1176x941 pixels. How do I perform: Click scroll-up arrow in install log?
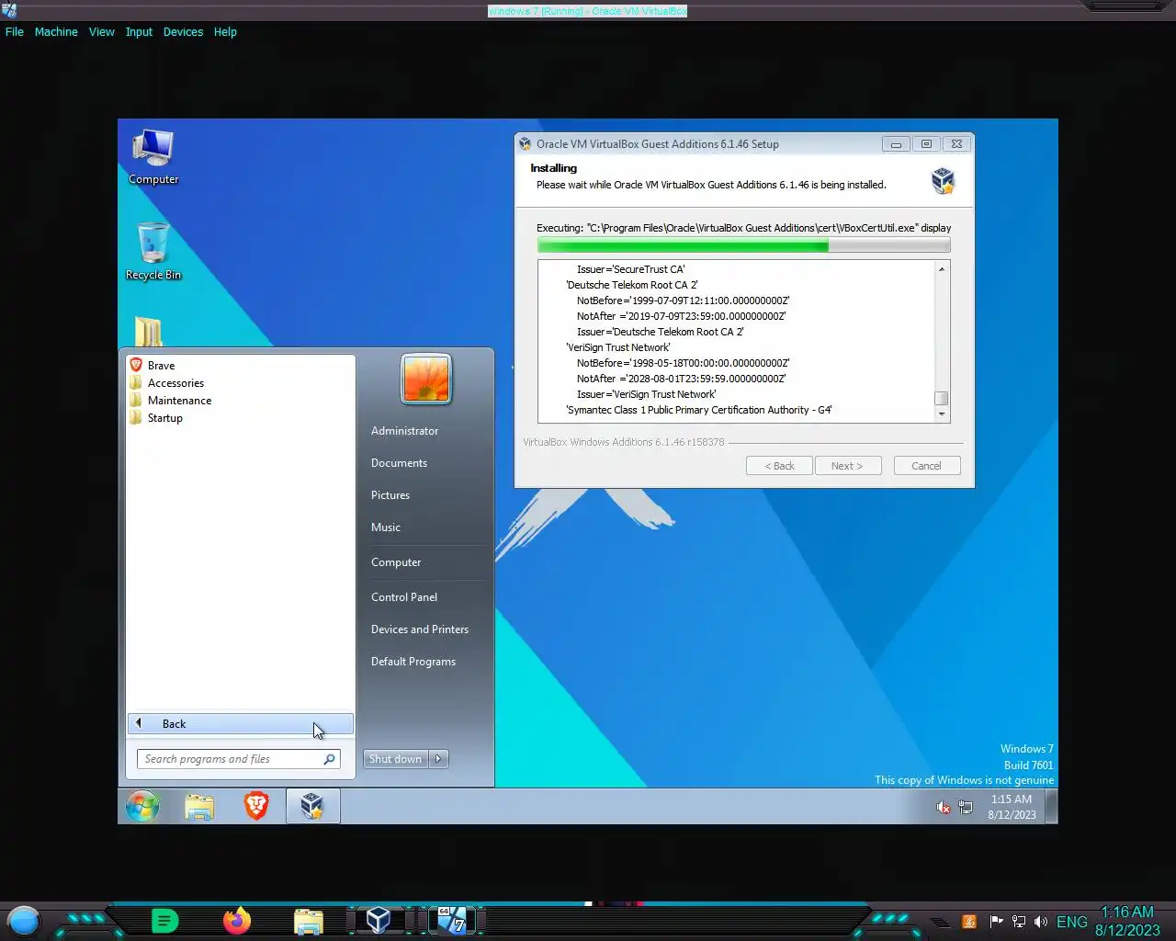[x=941, y=268]
